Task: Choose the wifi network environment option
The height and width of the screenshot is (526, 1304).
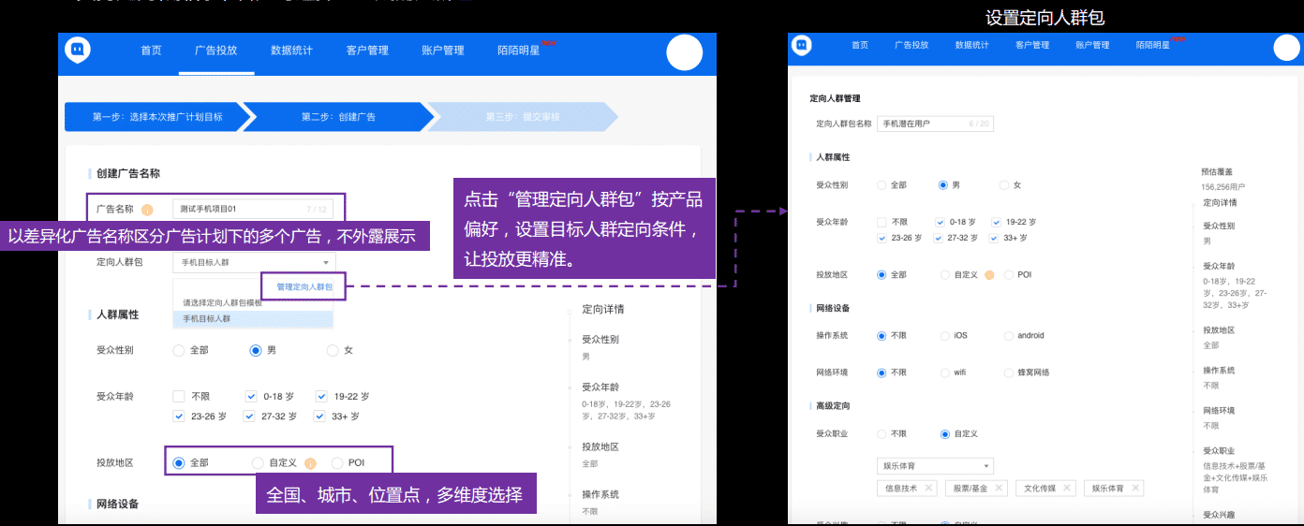Action: [x=945, y=373]
